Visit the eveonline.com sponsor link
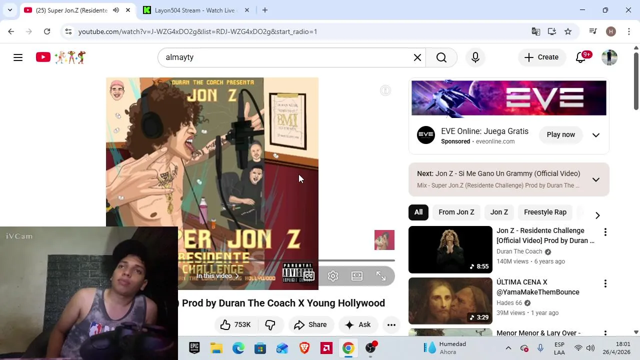Viewport: 640px width, 360px height. [495, 141]
